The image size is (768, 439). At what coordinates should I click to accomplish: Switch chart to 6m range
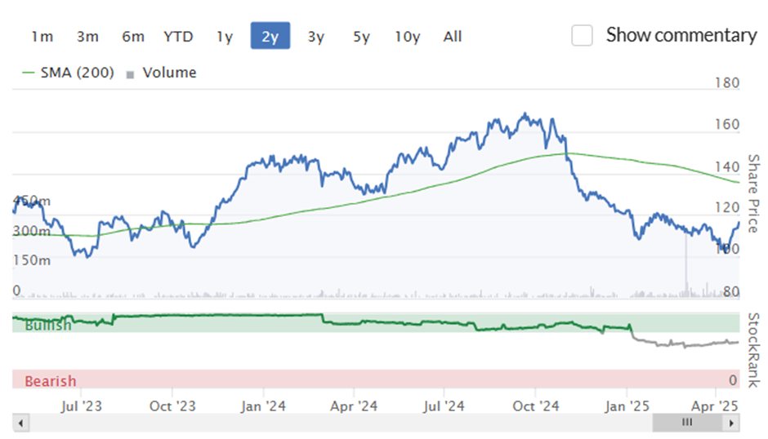[132, 36]
